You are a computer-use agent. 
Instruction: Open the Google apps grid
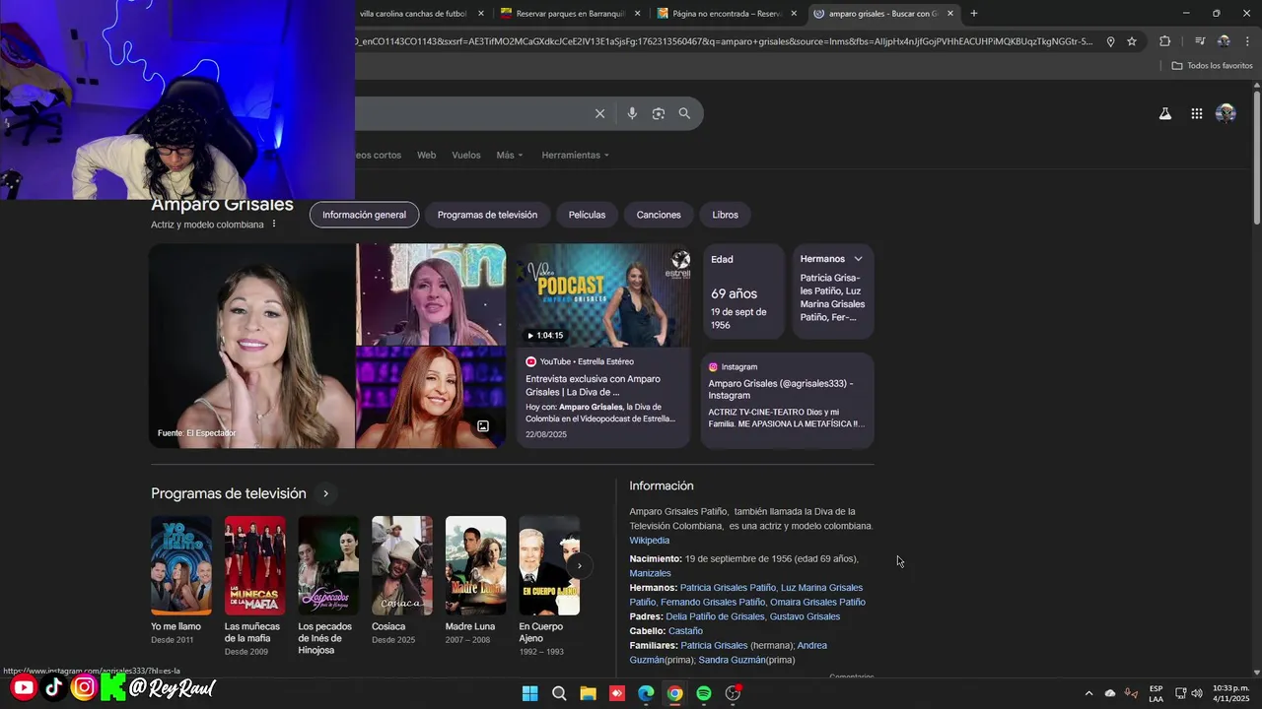coord(1196,113)
